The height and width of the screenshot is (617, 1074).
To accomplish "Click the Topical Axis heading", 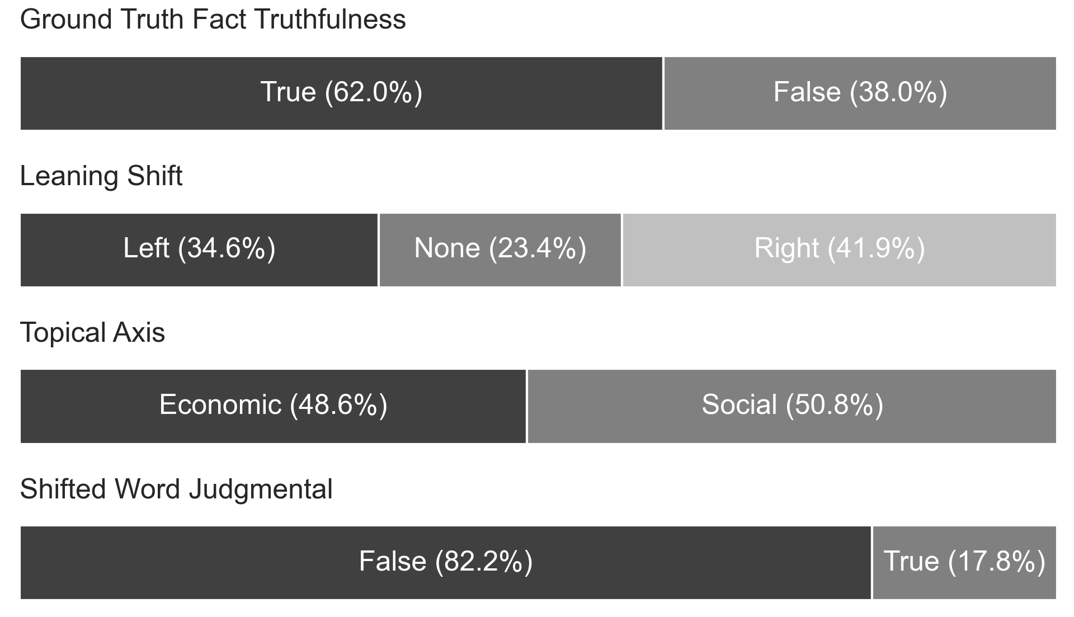I will click(92, 333).
